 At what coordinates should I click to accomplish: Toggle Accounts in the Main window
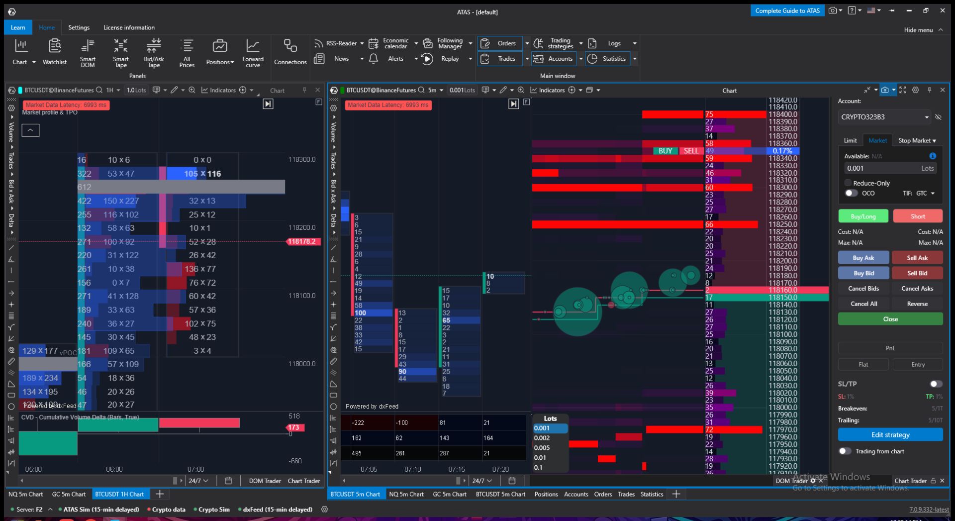554,59
